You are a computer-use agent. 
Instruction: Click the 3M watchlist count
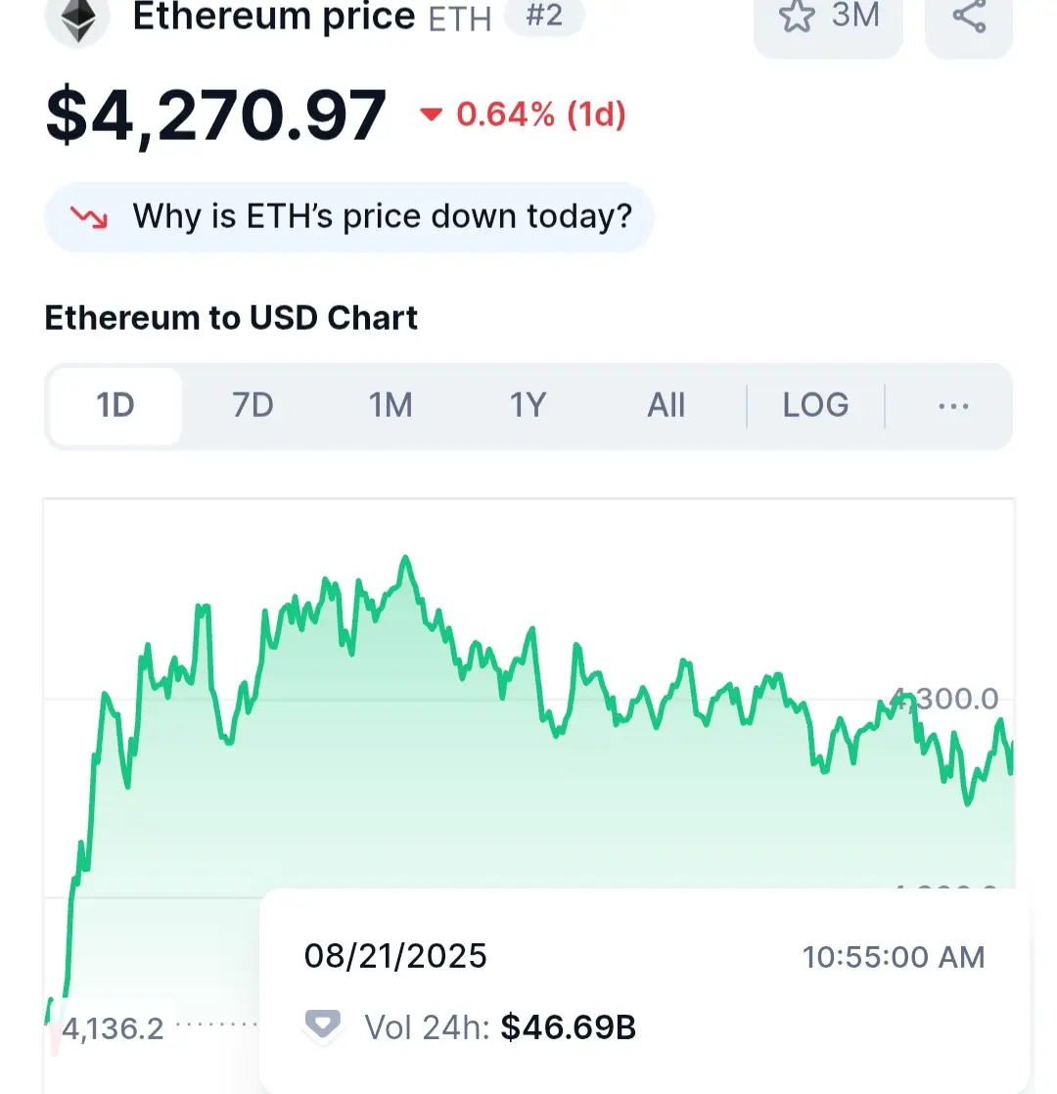tap(855, 16)
